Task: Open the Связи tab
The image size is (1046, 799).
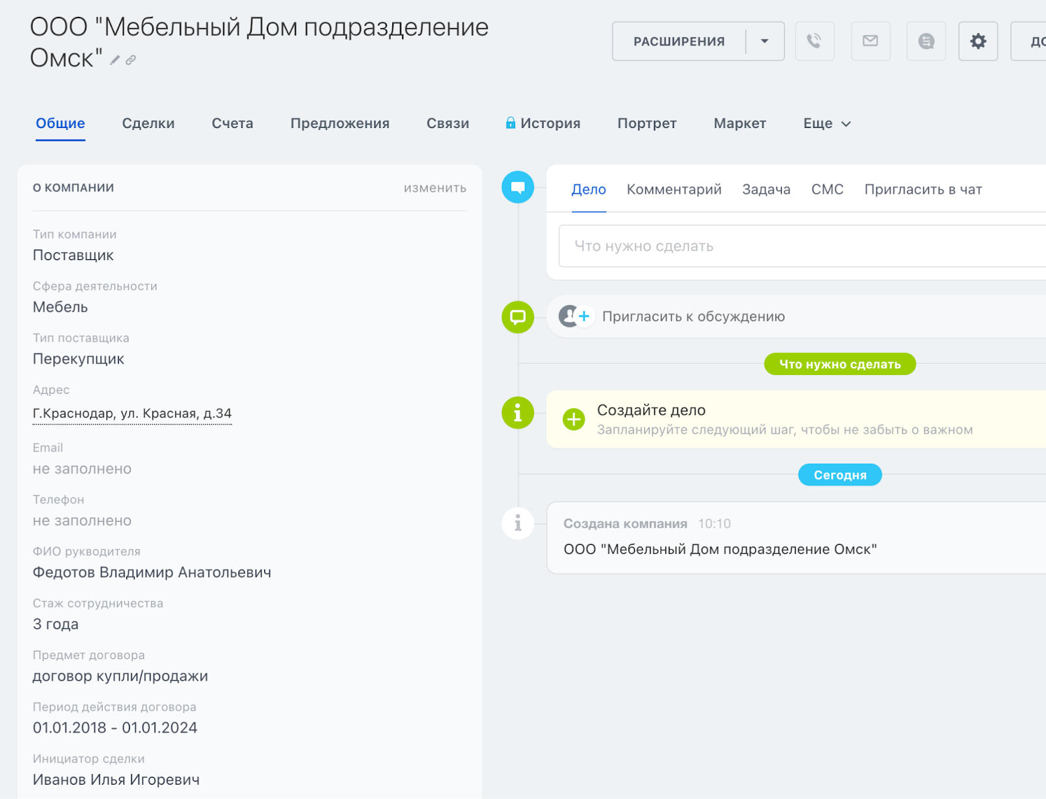Action: (448, 123)
